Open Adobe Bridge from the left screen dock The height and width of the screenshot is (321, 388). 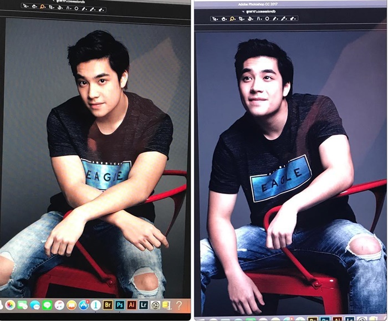click(108, 304)
